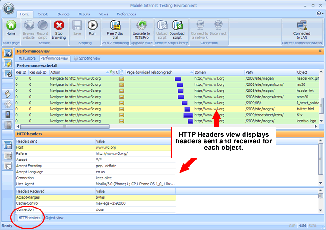326x230 pixels.
Task: Select the Accept-Encoding gzip, deflate value
Action: pos(106,166)
